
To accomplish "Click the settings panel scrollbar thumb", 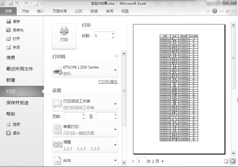I will pos(124,91).
